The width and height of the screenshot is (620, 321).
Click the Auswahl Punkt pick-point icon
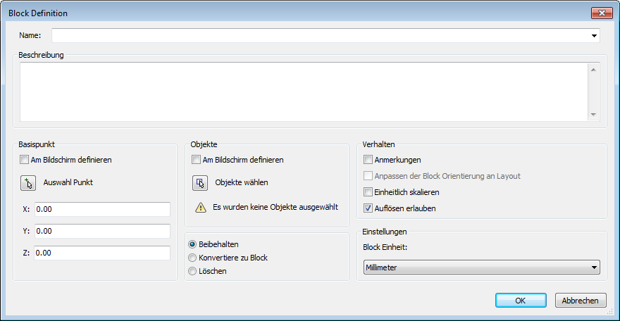[x=27, y=183]
